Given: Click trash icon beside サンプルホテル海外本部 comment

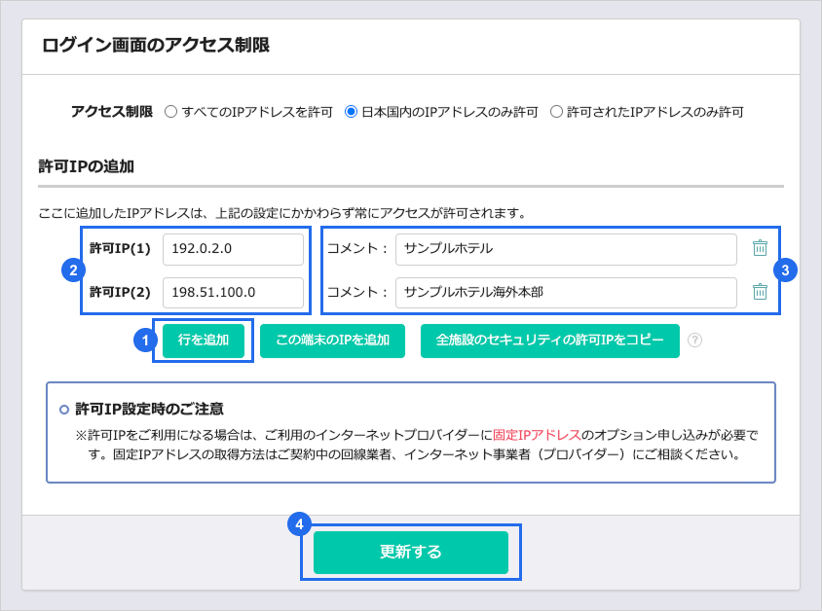Looking at the screenshot, I should tap(761, 292).
